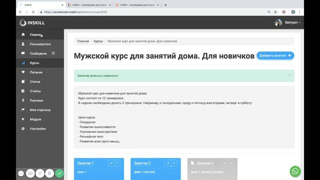Click the document icon on Занятие 3
Viewport: 320px width, 180px height.
[192, 163]
